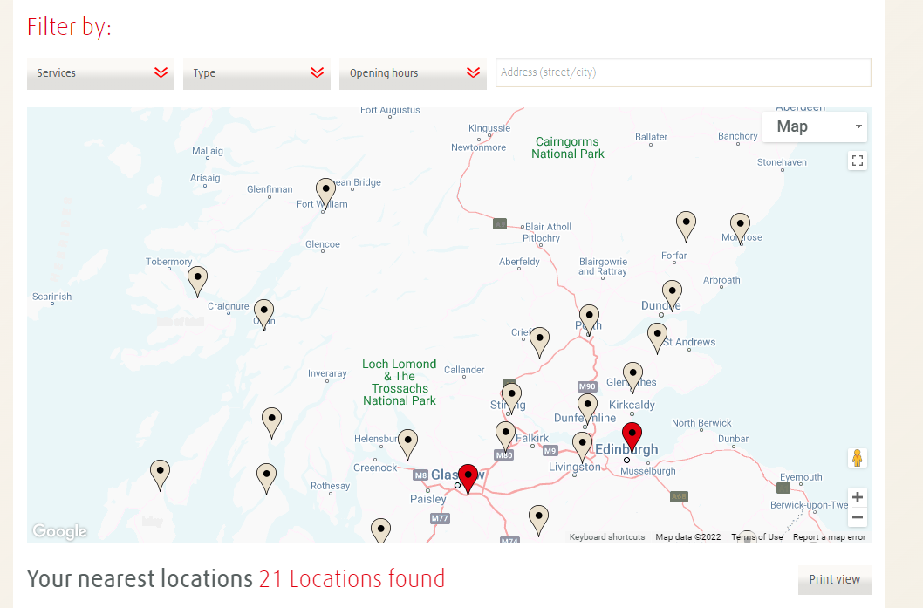Click the Print view button
Image resolution: width=923 pixels, height=608 pixels.
[834, 579]
